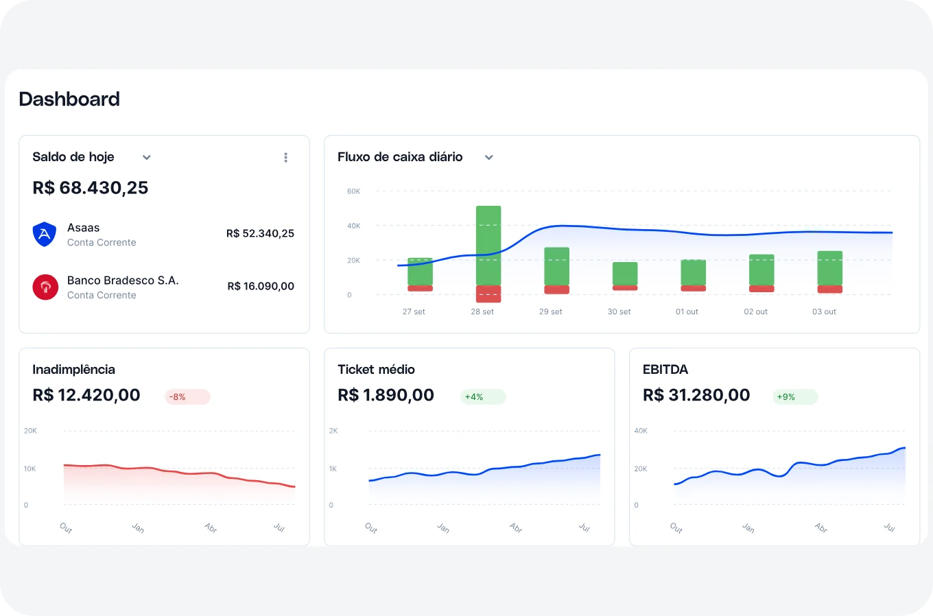This screenshot has width=933, height=616.
Task: Click the +9% badge on EBITDA
Action: [795, 397]
